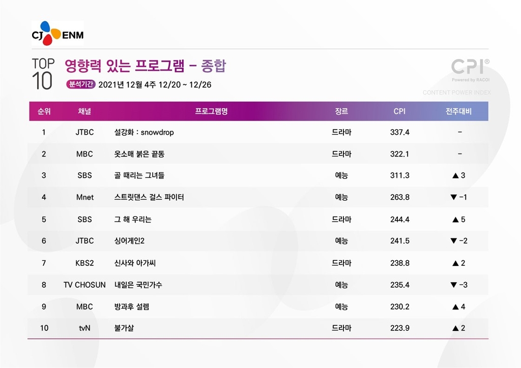Click the 전주대비 column header

pos(458,111)
